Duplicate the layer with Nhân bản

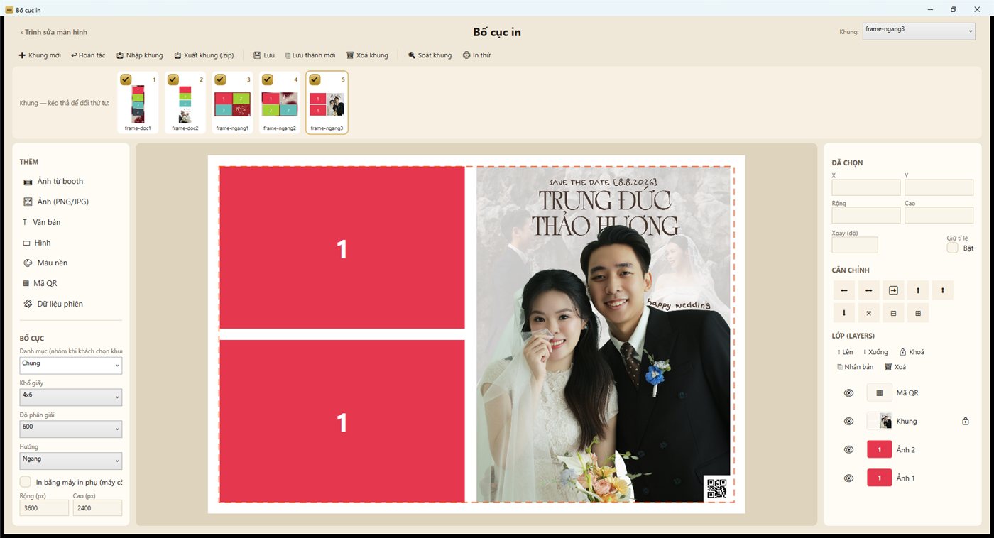pos(855,367)
